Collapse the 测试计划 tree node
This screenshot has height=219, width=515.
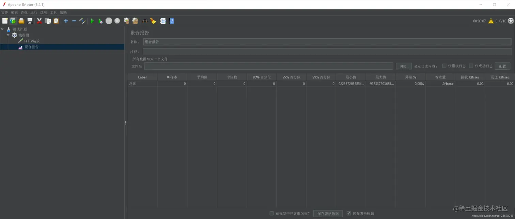[2, 29]
